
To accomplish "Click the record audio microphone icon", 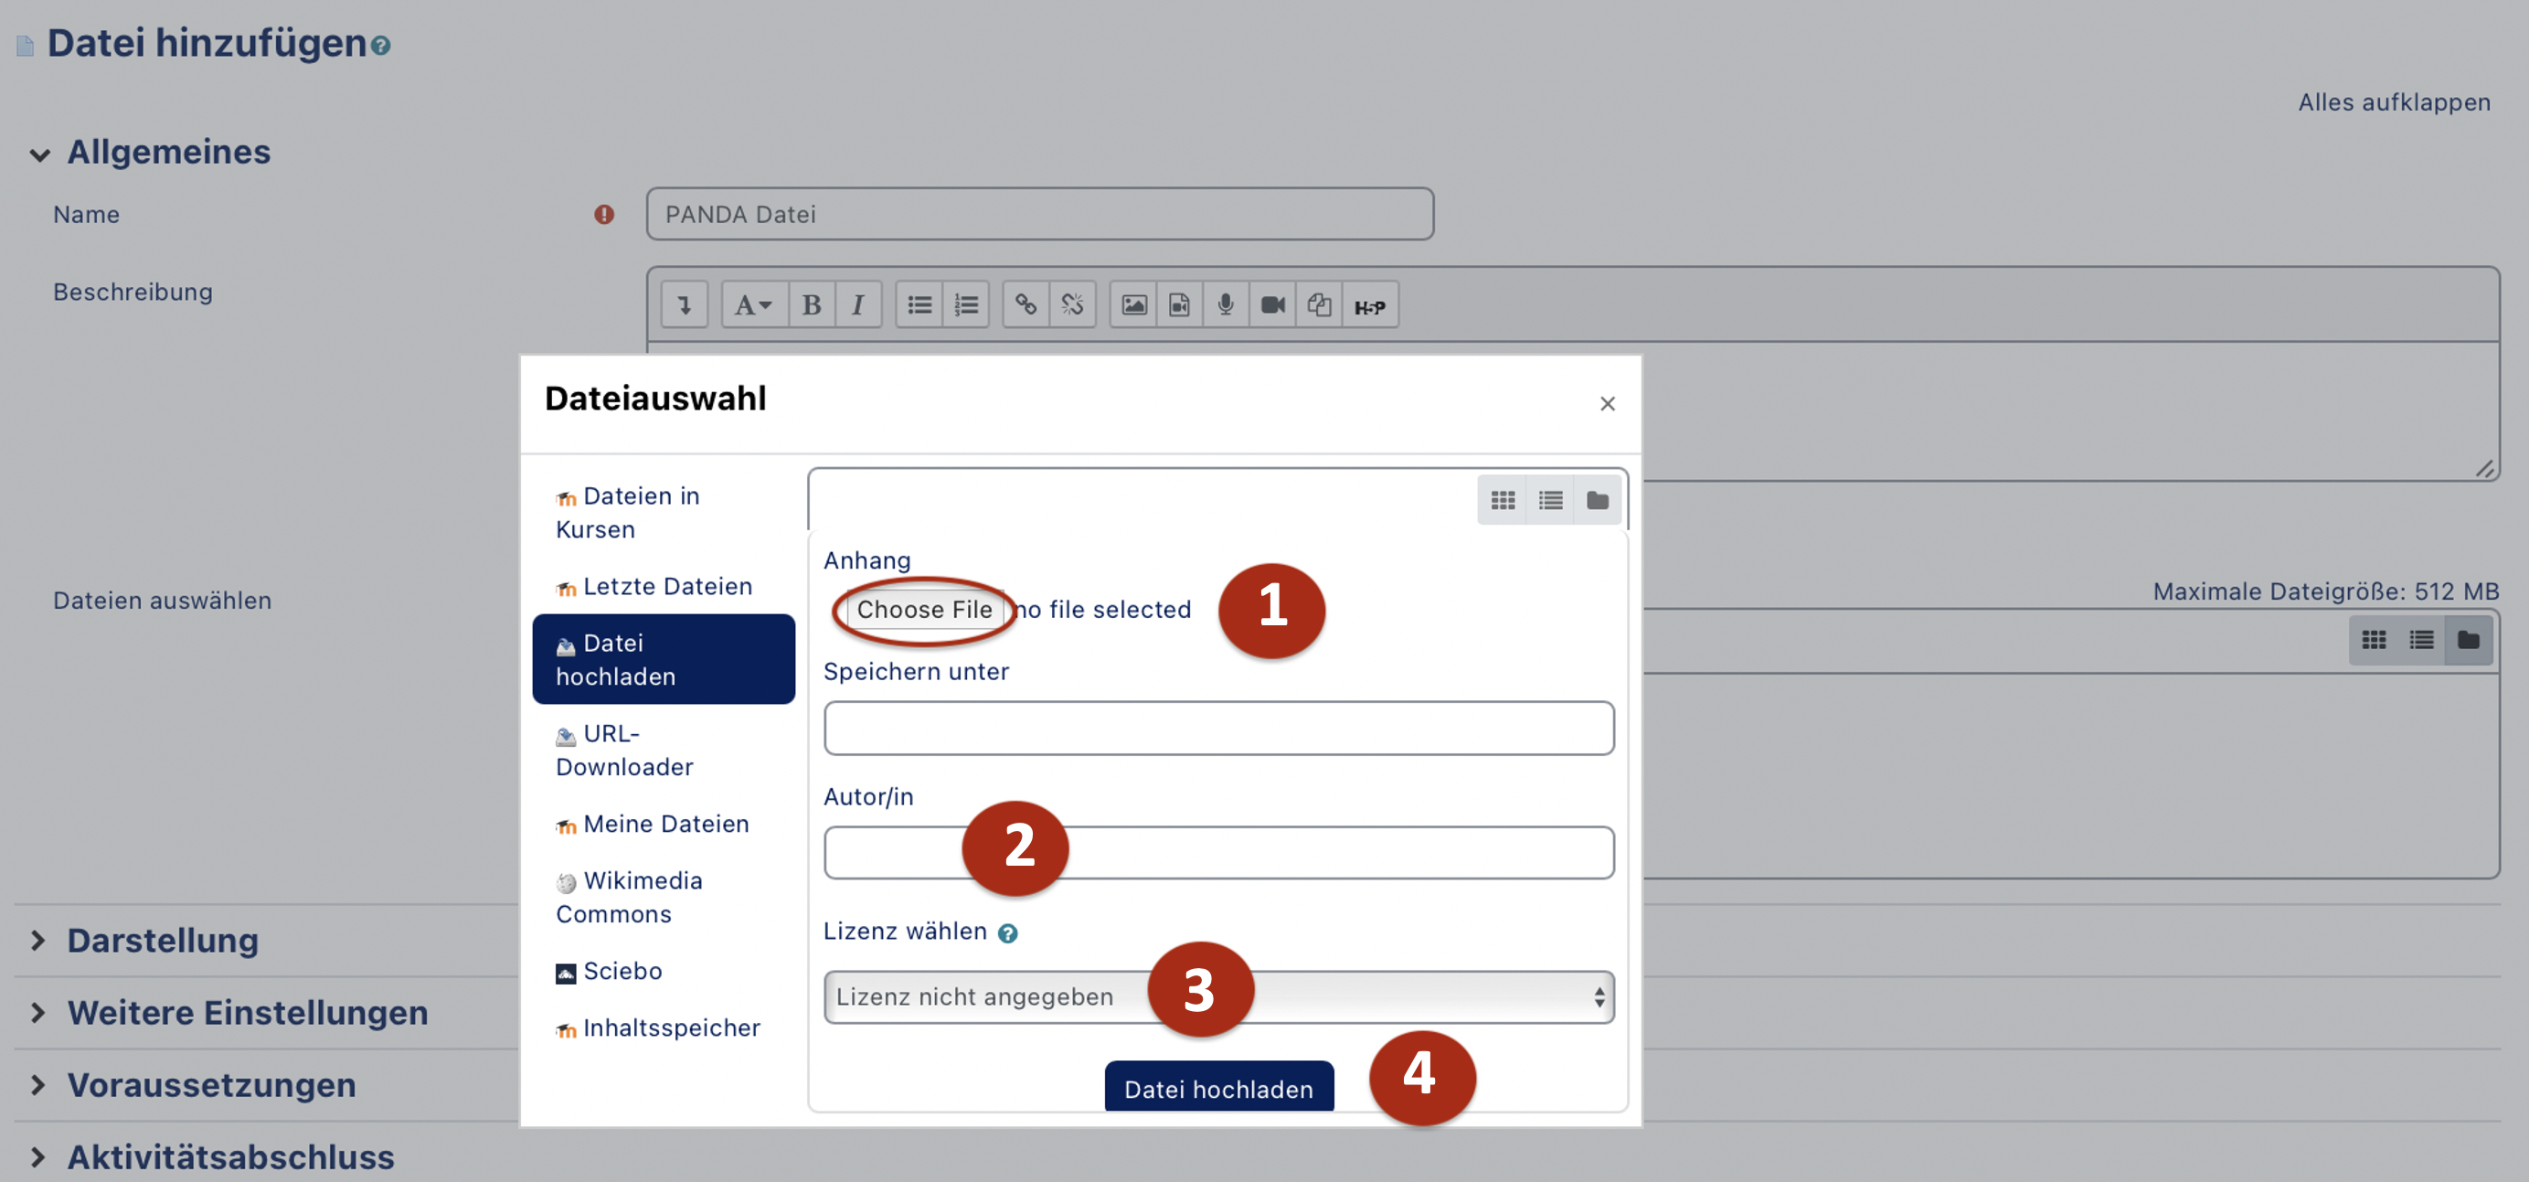I will coord(1226,305).
